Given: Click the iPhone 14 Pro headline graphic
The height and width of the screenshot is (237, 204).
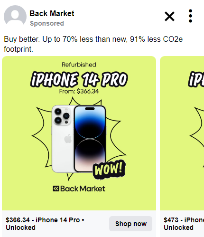Looking at the screenshot, I should tap(79, 79).
